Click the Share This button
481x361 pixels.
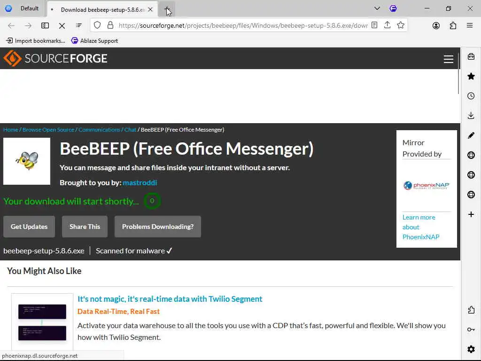[85, 227]
